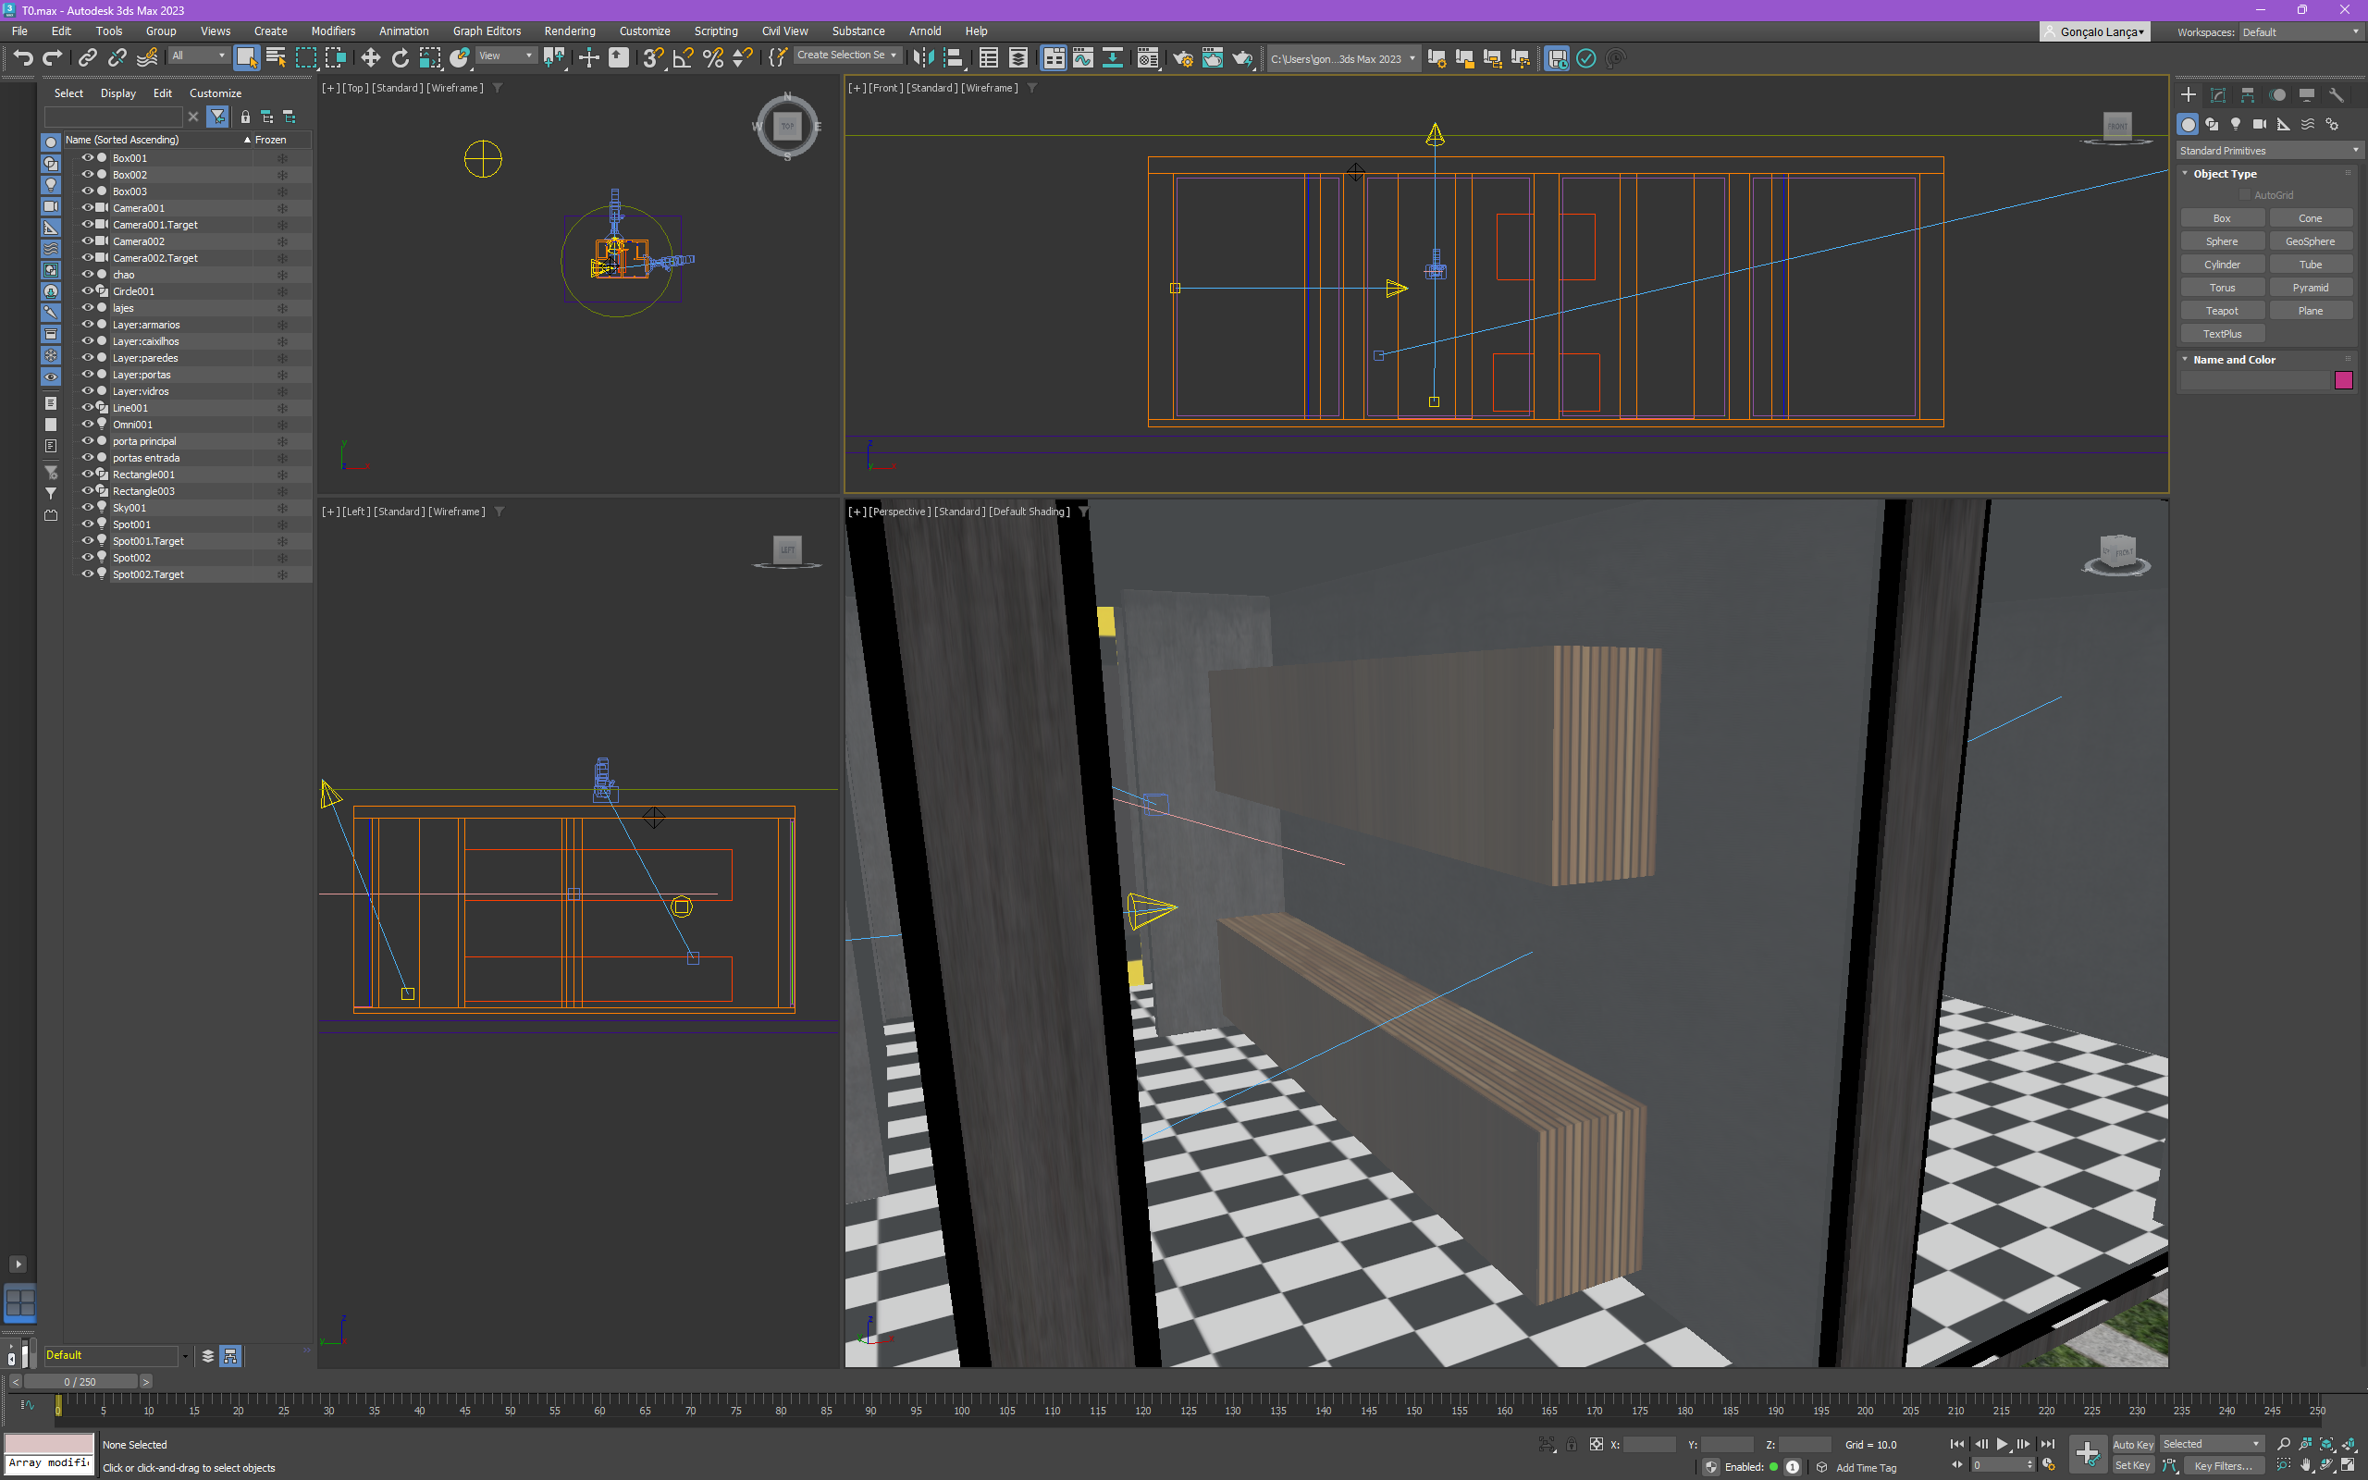Open the Utilities panel wrench icon
Viewport: 2368px width, 1480px height.
point(2336,95)
